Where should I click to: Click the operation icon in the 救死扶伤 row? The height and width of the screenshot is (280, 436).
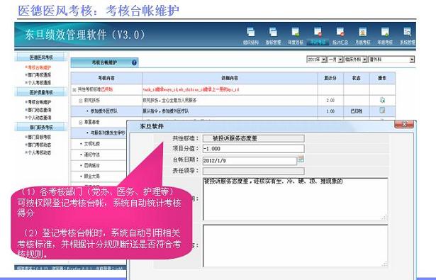(x=382, y=100)
